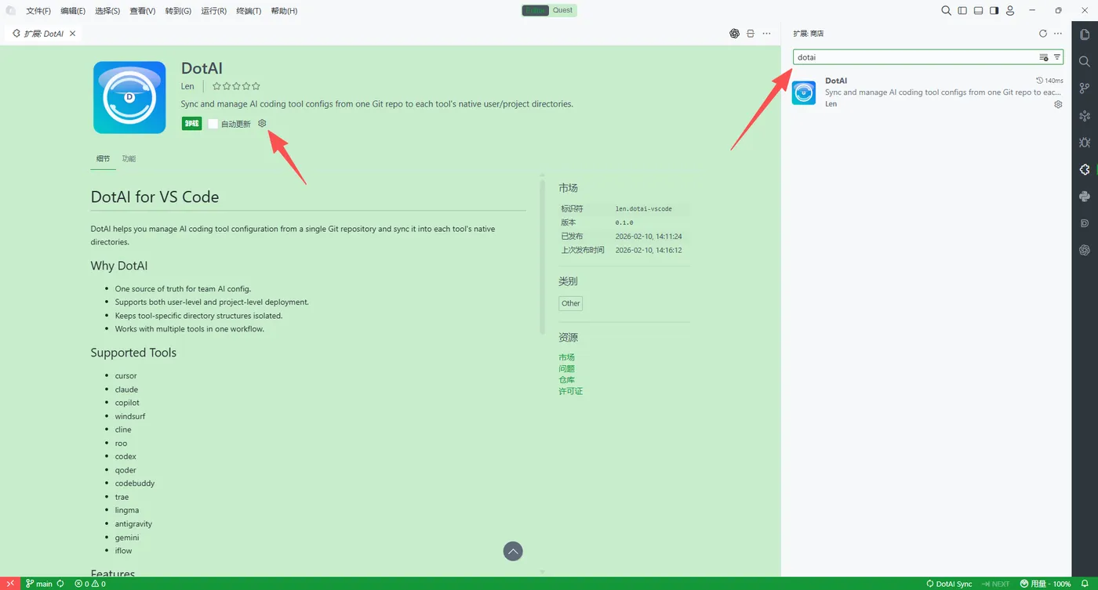
Task: Open the 选择(S) menu
Action: tap(107, 11)
